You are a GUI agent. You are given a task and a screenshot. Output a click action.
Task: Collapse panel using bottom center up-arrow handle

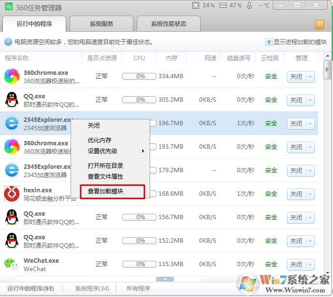pyautogui.click(x=165, y=279)
